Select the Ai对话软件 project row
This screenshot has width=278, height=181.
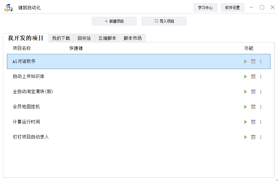click(x=139, y=61)
